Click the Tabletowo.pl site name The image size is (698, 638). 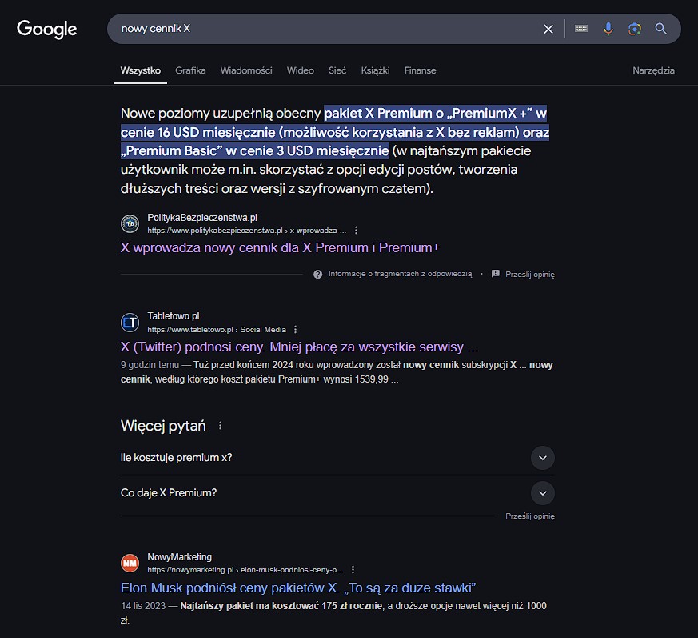coord(174,316)
